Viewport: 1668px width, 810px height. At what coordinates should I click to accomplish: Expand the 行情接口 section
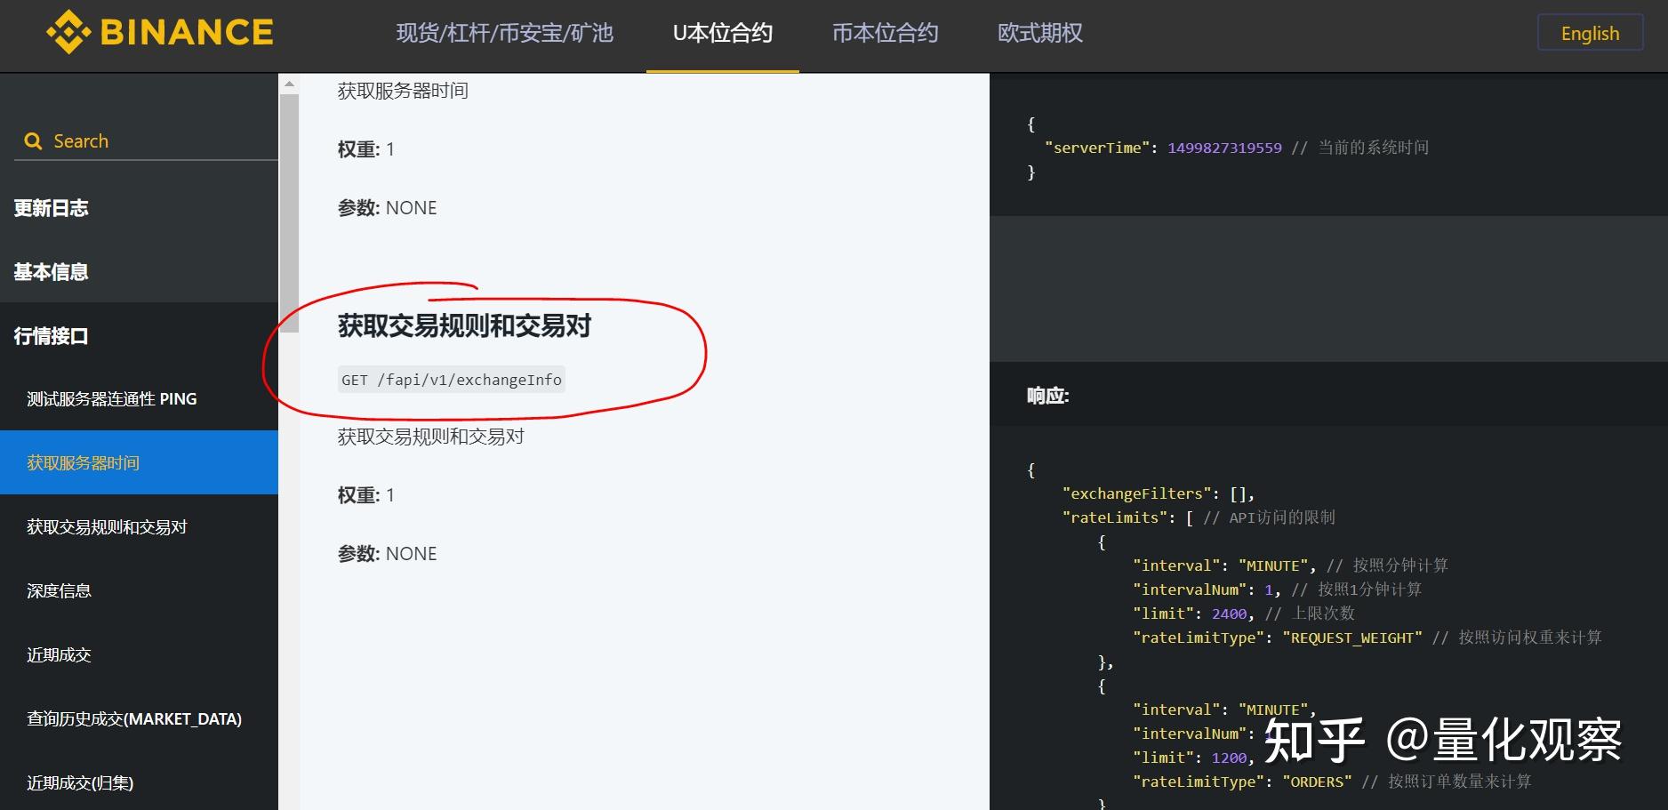50,337
